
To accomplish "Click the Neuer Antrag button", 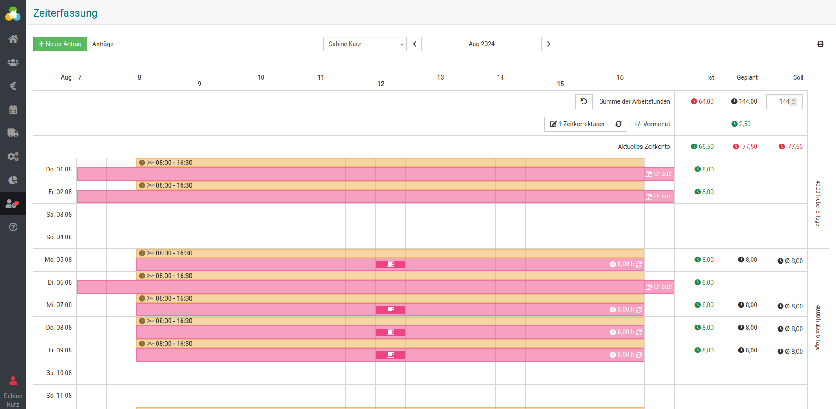I will pyautogui.click(x=60, y=44).
